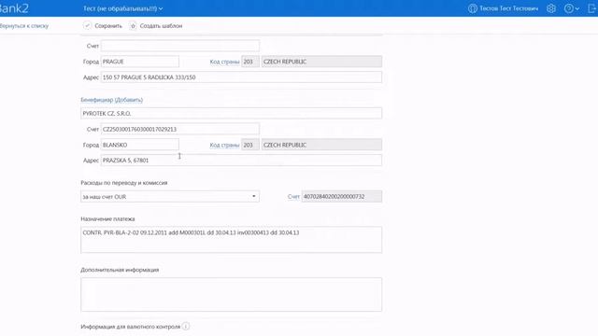Click the Код страны link beside BLANSKO
Image resolution: width=598 pixels, height=336 pixels.
[x=224, y=146]
